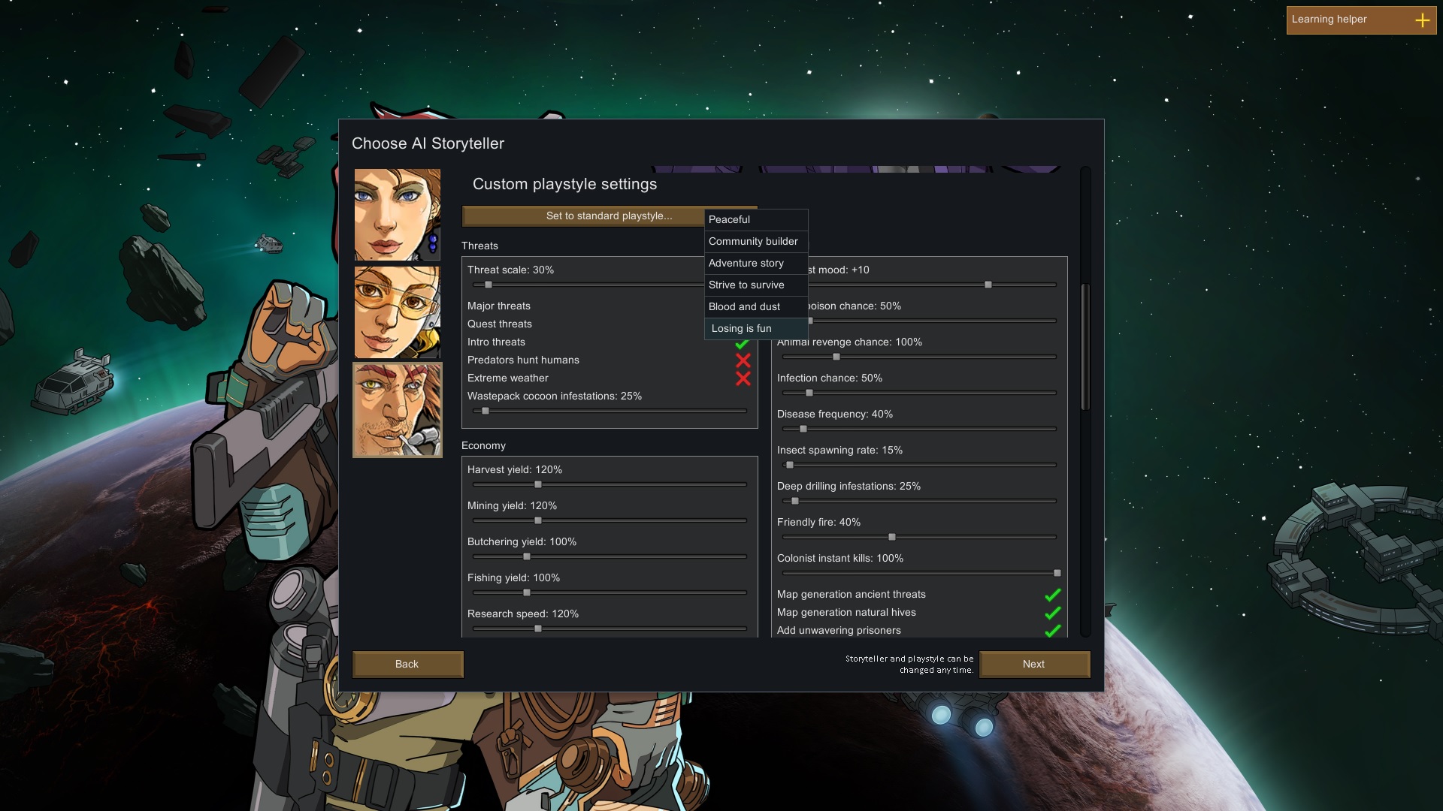Toggle Intro threats green checkmark

743,344
